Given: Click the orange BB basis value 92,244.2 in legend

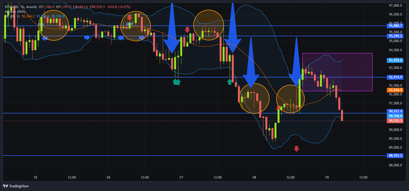Looking at the screenshot, I should [x=28, y=16].
